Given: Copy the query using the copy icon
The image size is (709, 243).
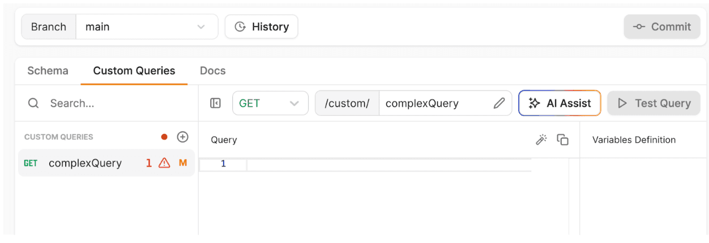Looking at the screenshot, I should pyautogui.click(x=562, y=140).
